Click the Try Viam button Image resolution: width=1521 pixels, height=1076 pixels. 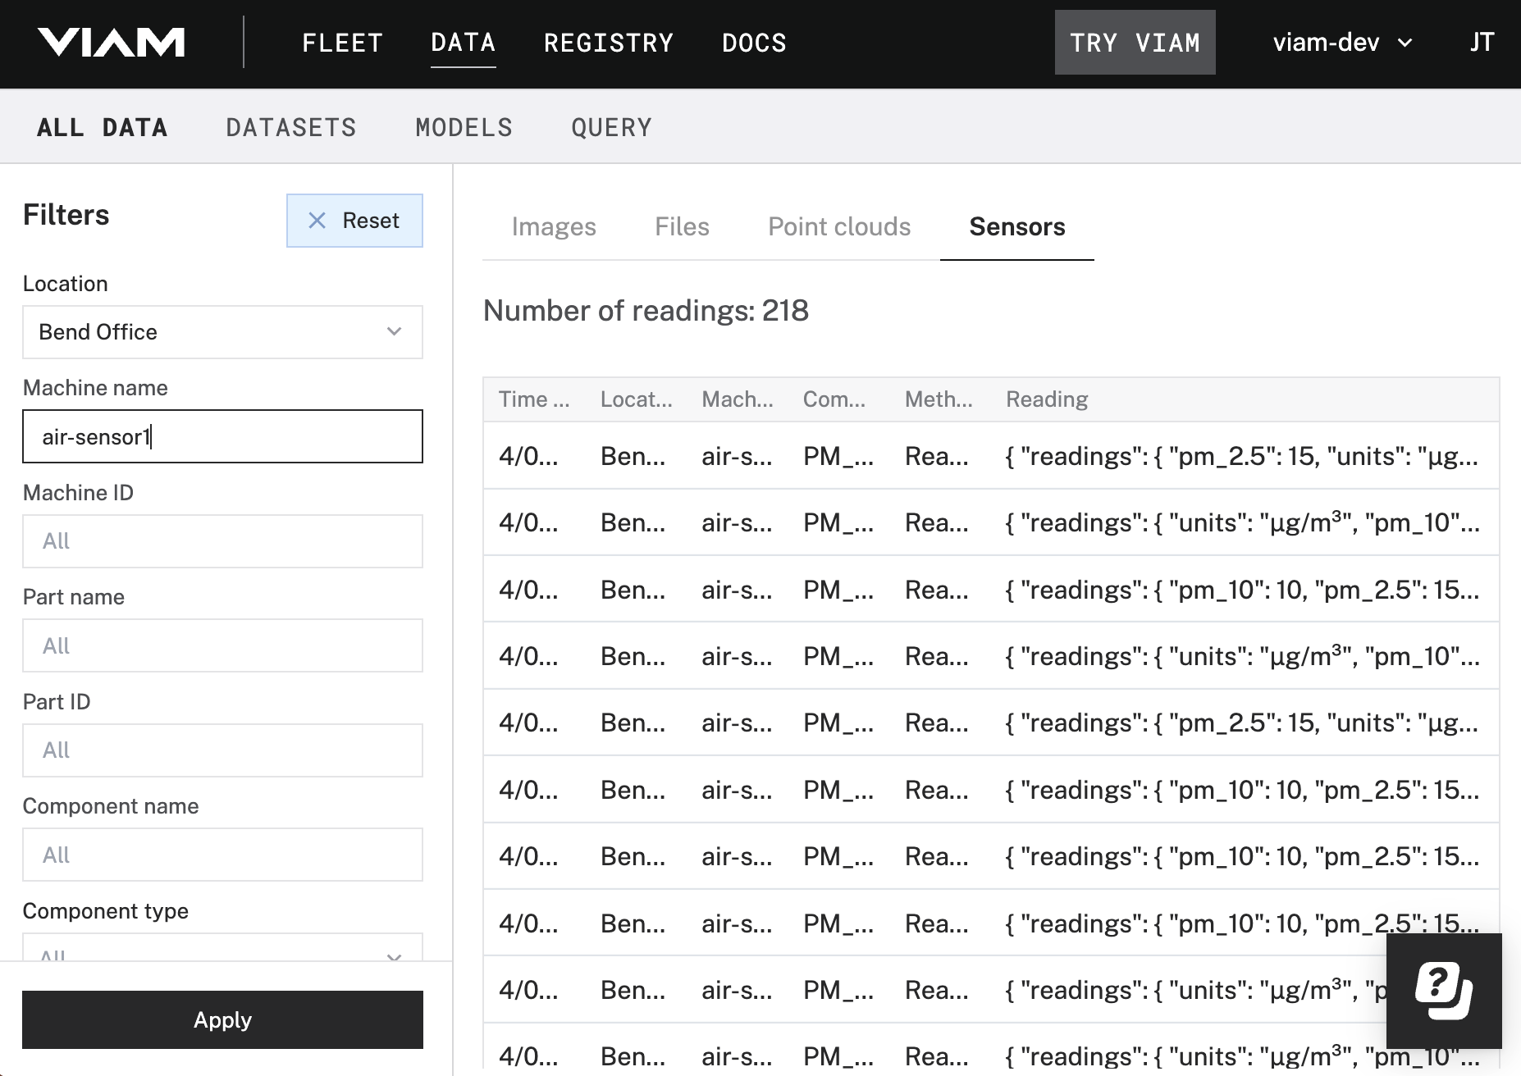tap(1135, 43)
